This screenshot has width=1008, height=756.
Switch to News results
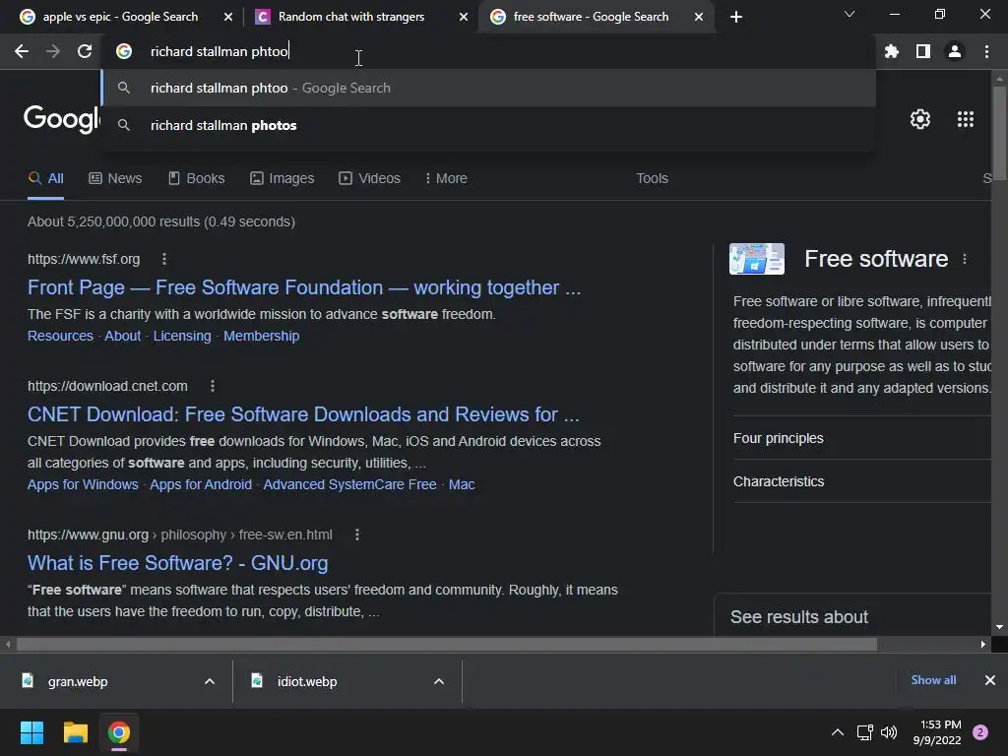(115, 179)
